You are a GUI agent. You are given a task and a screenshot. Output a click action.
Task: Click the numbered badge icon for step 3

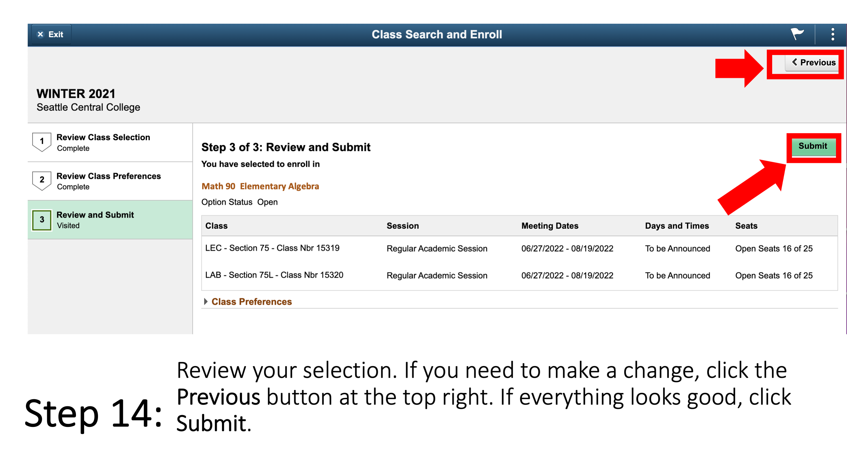(x=41, y=220)
